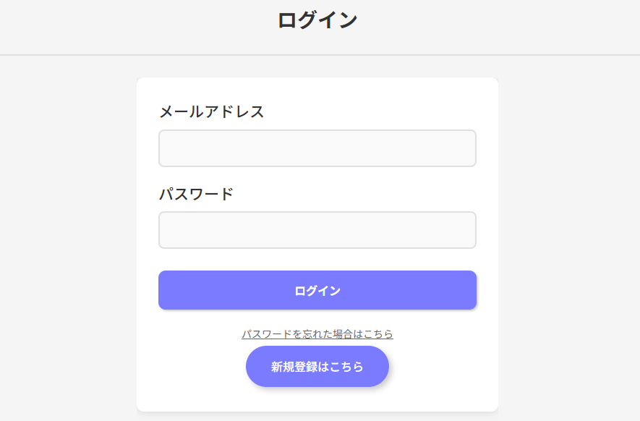Image resolution: width=640 pixels, height=421 pixels.
Task: Submit the form with the ログイン button
Action: [317, 290]
